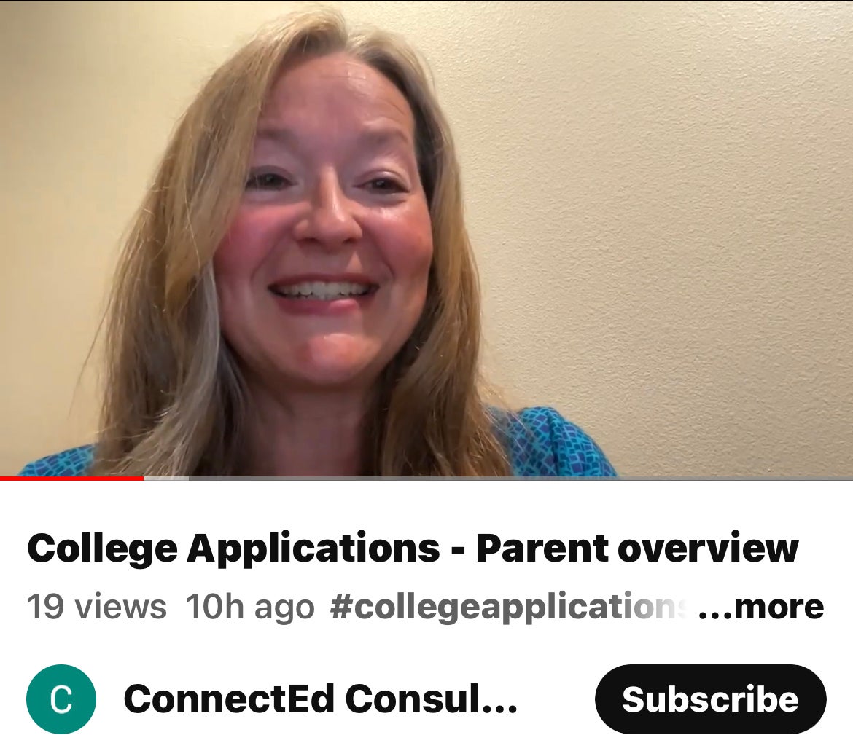Open the ConnectEd Consul… channel name
This screenshot has width=853, height=751.
point(320,699)
